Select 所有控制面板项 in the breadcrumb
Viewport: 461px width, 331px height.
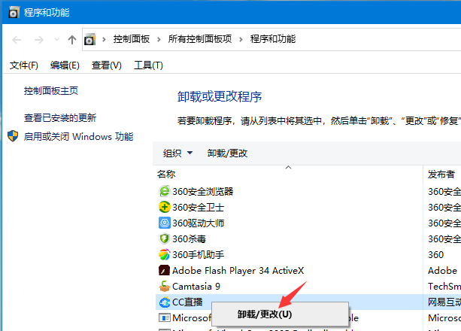click(200, 39)
